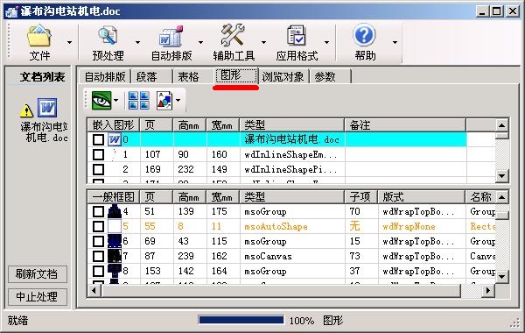525x333 pixels.
Task: Switch to the 浏览对象 tab
Action: 283,77
